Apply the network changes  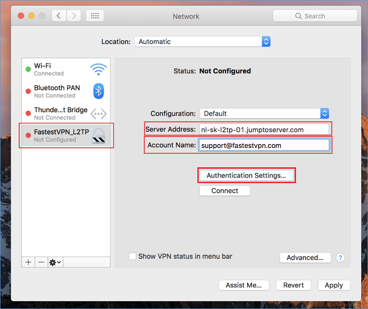click(334, 285)
